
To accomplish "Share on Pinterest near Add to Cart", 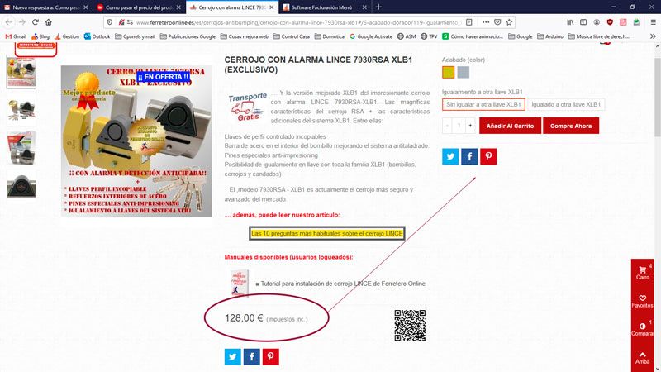I will click(488, 156).
